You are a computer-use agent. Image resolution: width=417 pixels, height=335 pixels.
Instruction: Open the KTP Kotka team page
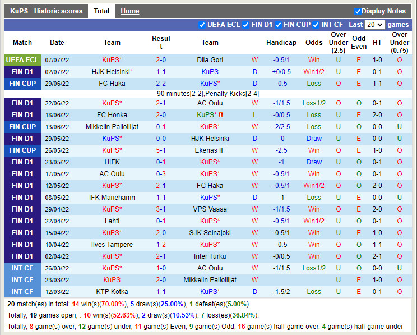(112, 292)
